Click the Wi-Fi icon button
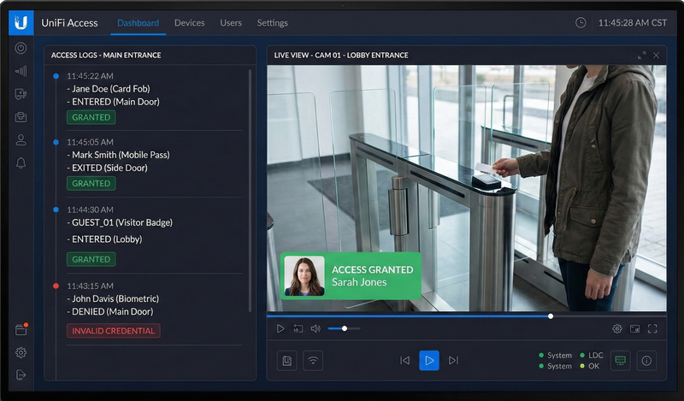The width and height of the screenshot is (684, 401). (x=313, y=361)
